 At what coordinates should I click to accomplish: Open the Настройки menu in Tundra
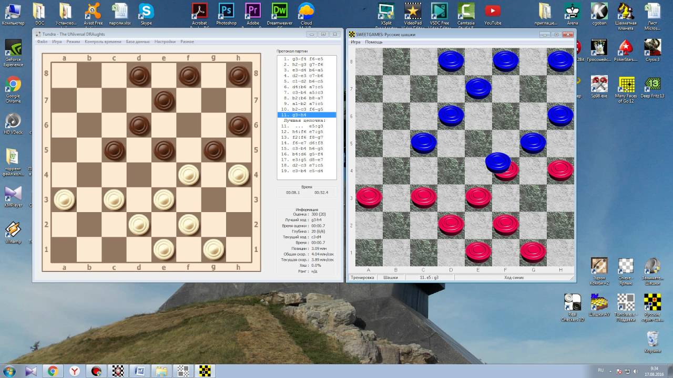[165, 41]
